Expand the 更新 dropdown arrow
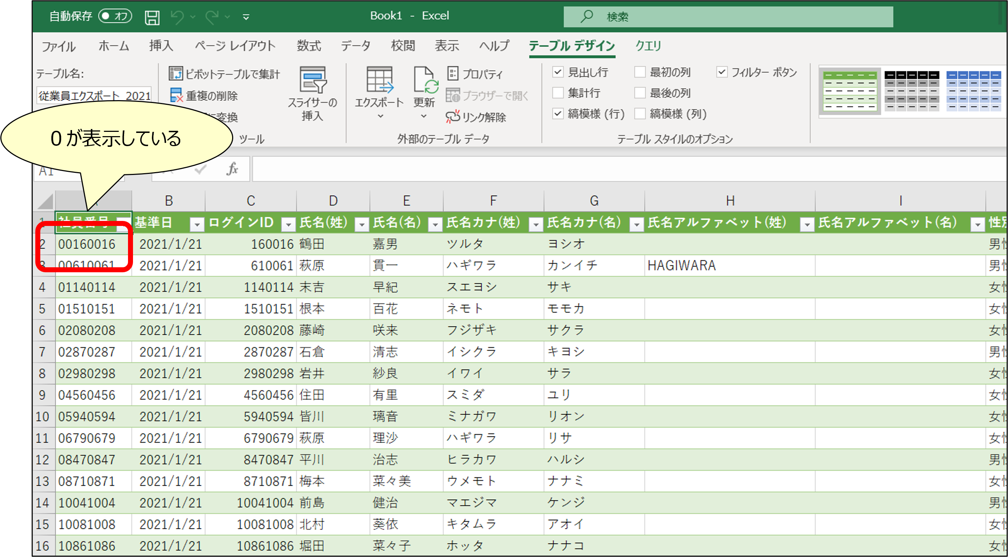Screen dimensions: 1008x557 [424, 116]
